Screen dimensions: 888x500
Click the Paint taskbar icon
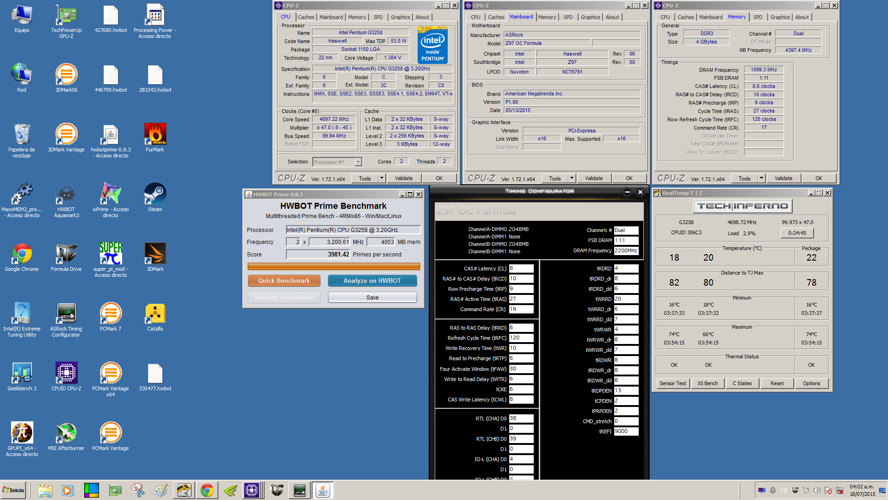(x=160, y=490)
